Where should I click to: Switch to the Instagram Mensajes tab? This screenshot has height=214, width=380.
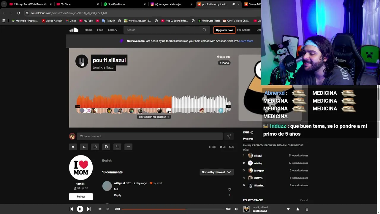tap(171, 4)
